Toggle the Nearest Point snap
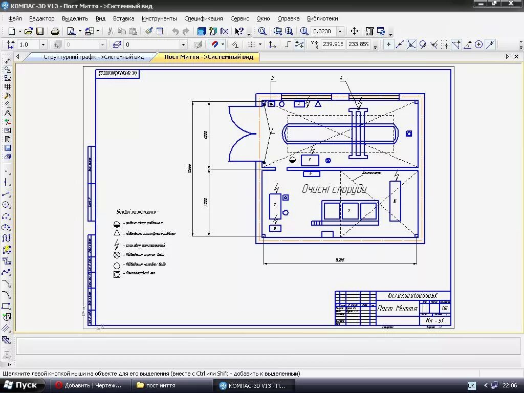The width and height of the screenshot is (524, 393). pyautogui.click(x=388, y=45)
